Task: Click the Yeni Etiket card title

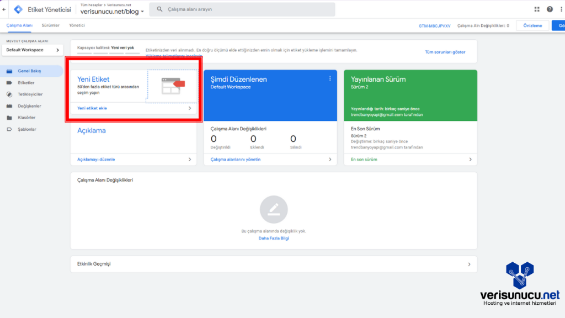Action: coord(93,79)
